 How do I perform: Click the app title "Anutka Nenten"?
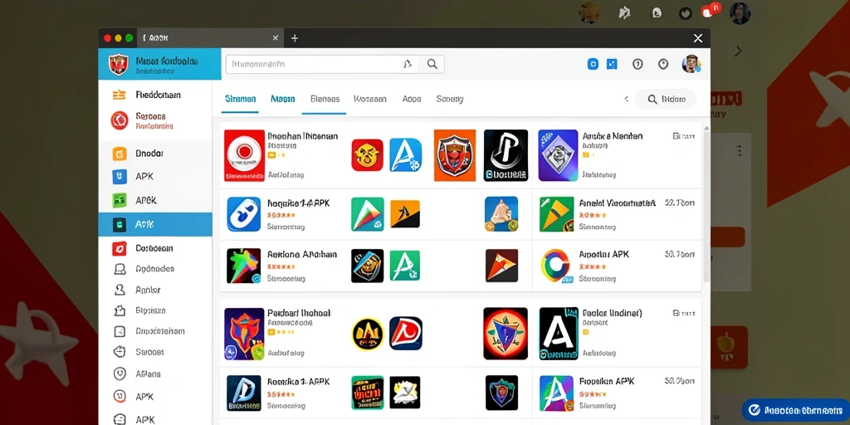(x=612, y=136)
